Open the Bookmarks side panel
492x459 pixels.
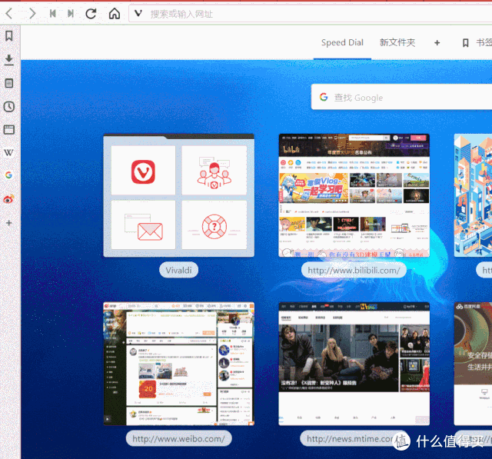(9, 36)
